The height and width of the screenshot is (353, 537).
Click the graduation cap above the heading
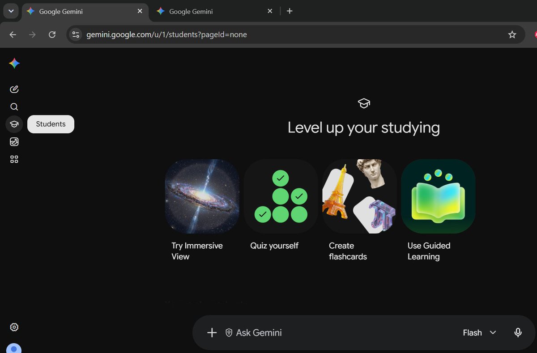click(364, 103)
